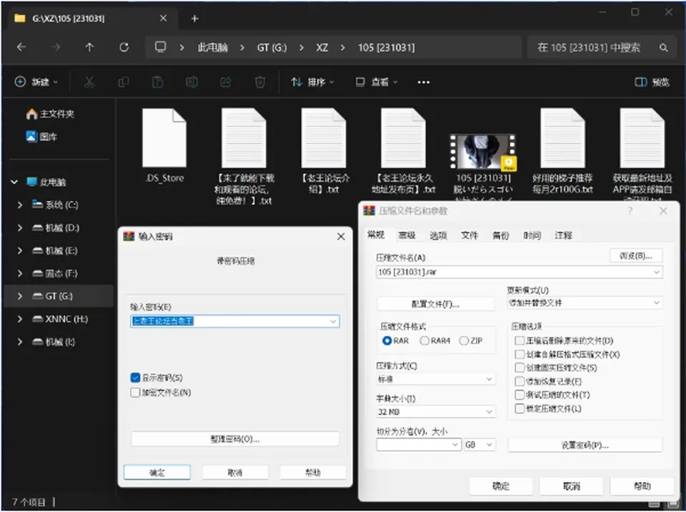
Task: Select the ZIP archive format
Action: click(x=464, y=341)
